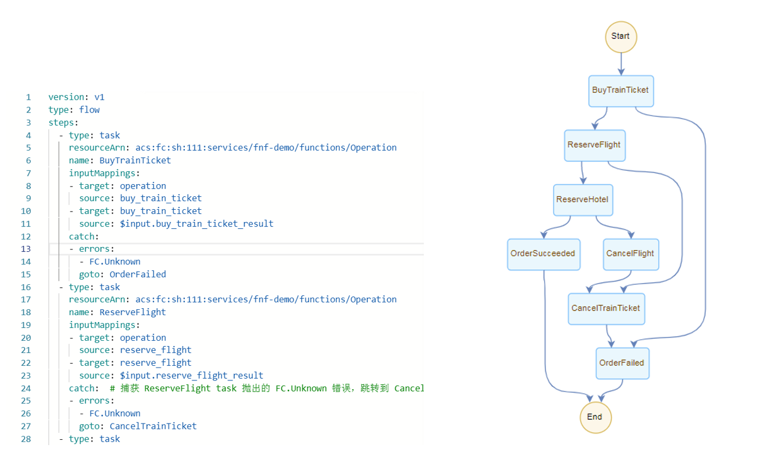Select the CancelTrainTicket node

pos(606,309)
